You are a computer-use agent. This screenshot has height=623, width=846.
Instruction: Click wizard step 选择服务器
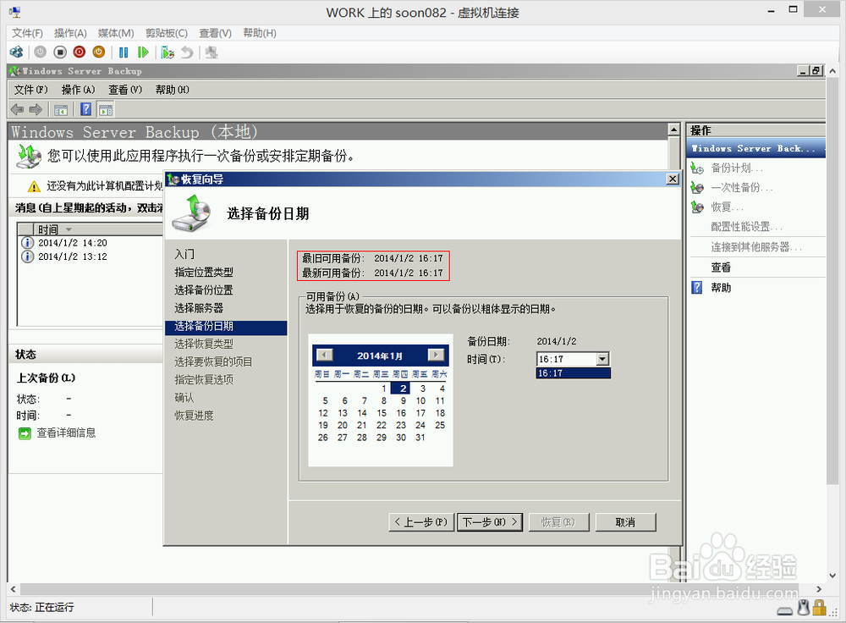tap(199, 308)
